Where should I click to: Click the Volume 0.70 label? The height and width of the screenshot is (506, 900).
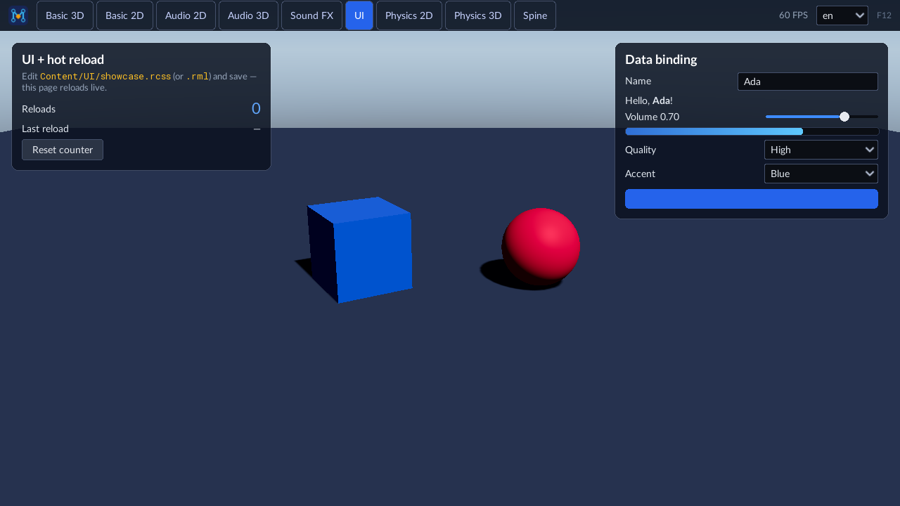652,117
